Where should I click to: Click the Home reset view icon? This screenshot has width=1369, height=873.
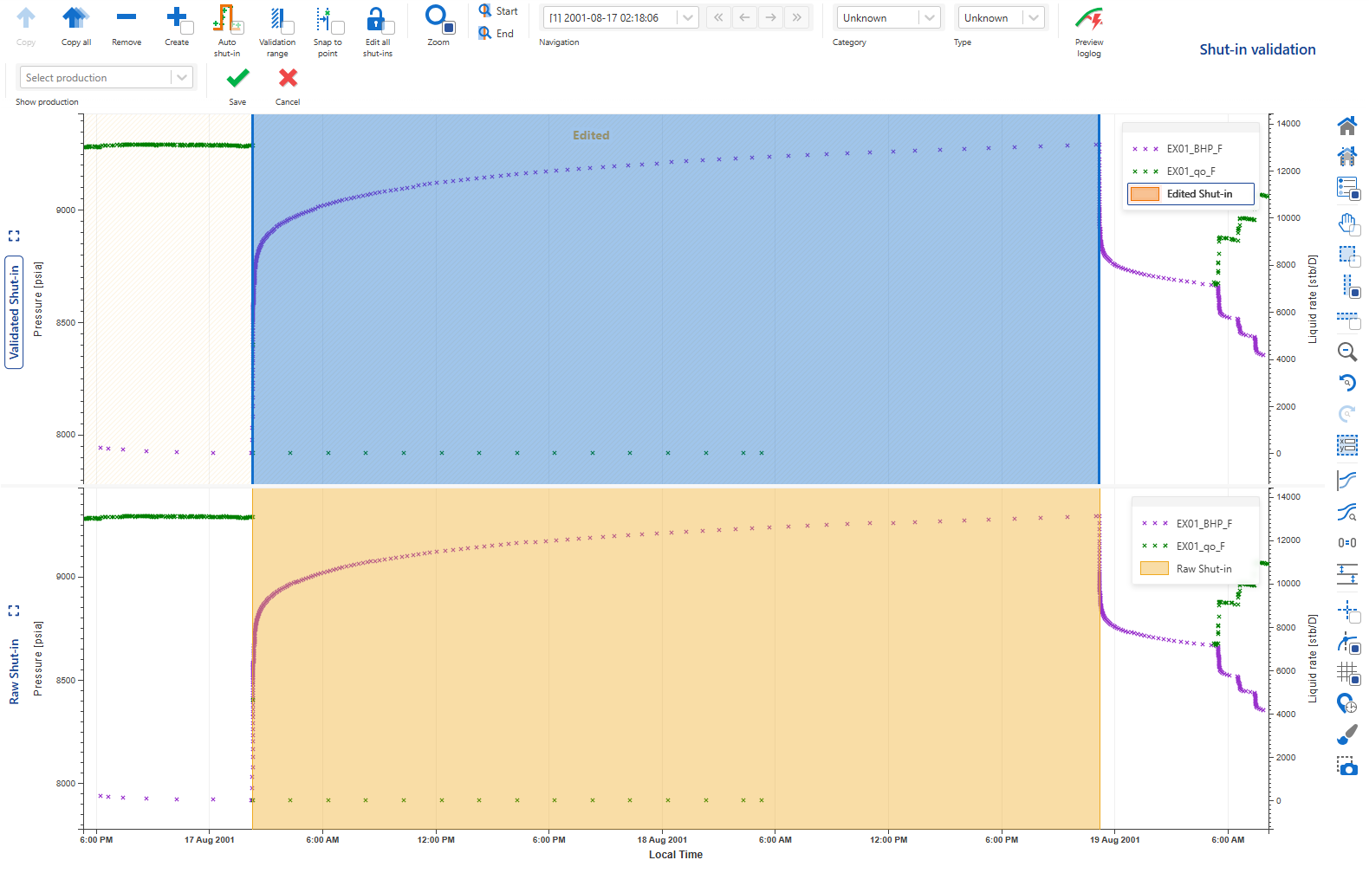[1346, 126]
